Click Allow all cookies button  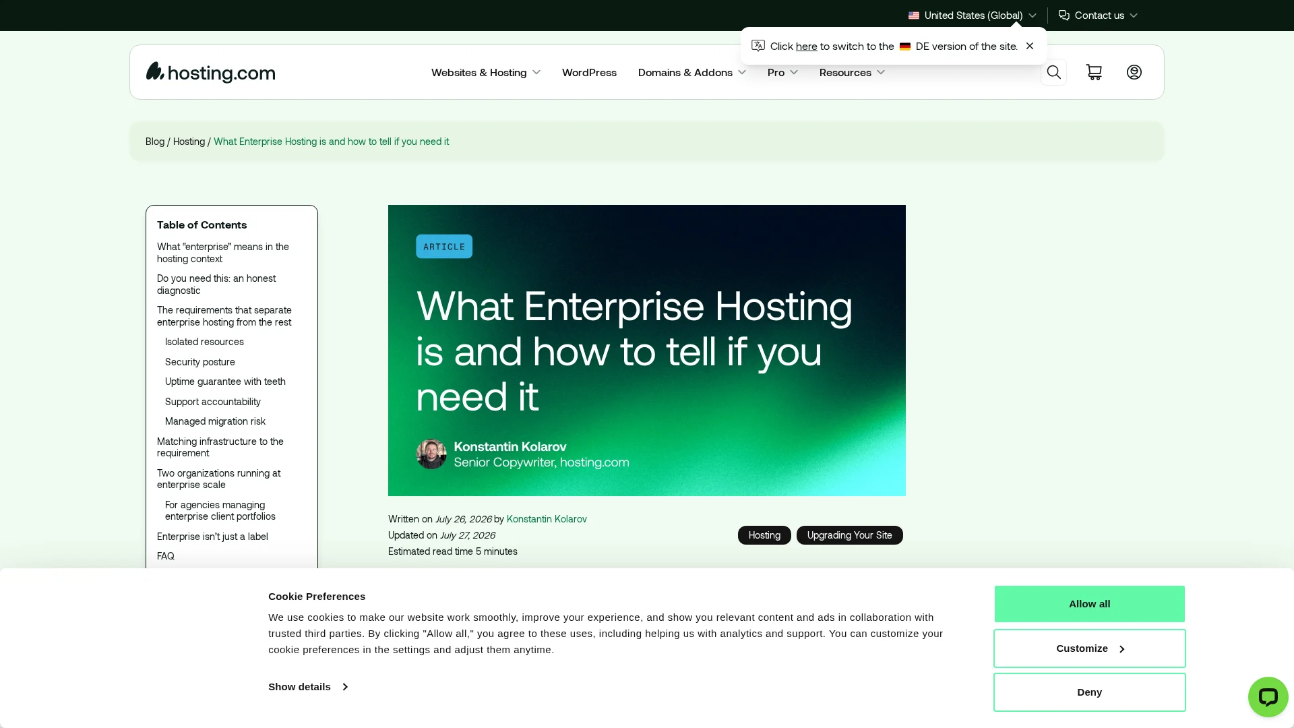[1089, 604]
